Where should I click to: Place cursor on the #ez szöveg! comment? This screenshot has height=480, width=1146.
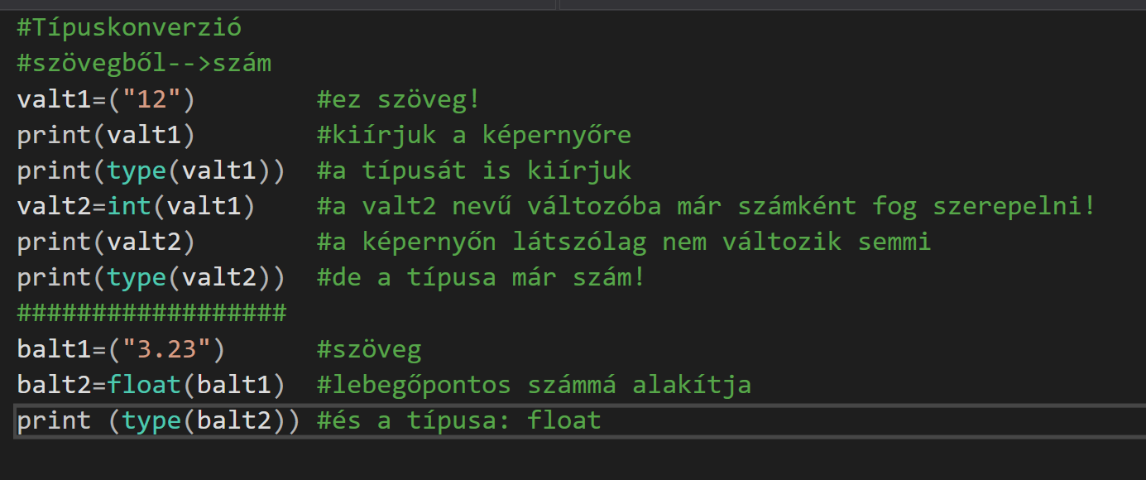click(398, 99)
